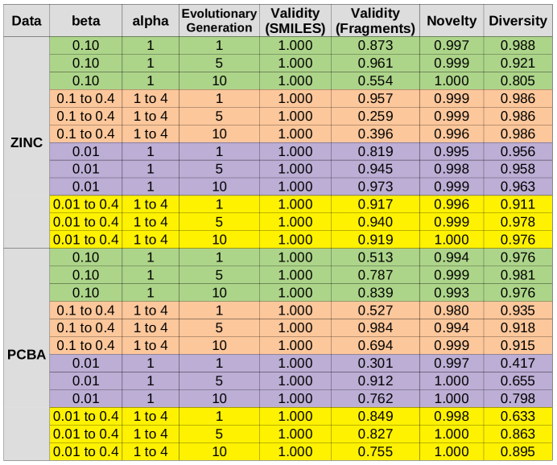Select fragment validity value 0.755
The width and height of the screenshot is (557, 465).
(x=375, y=451)
